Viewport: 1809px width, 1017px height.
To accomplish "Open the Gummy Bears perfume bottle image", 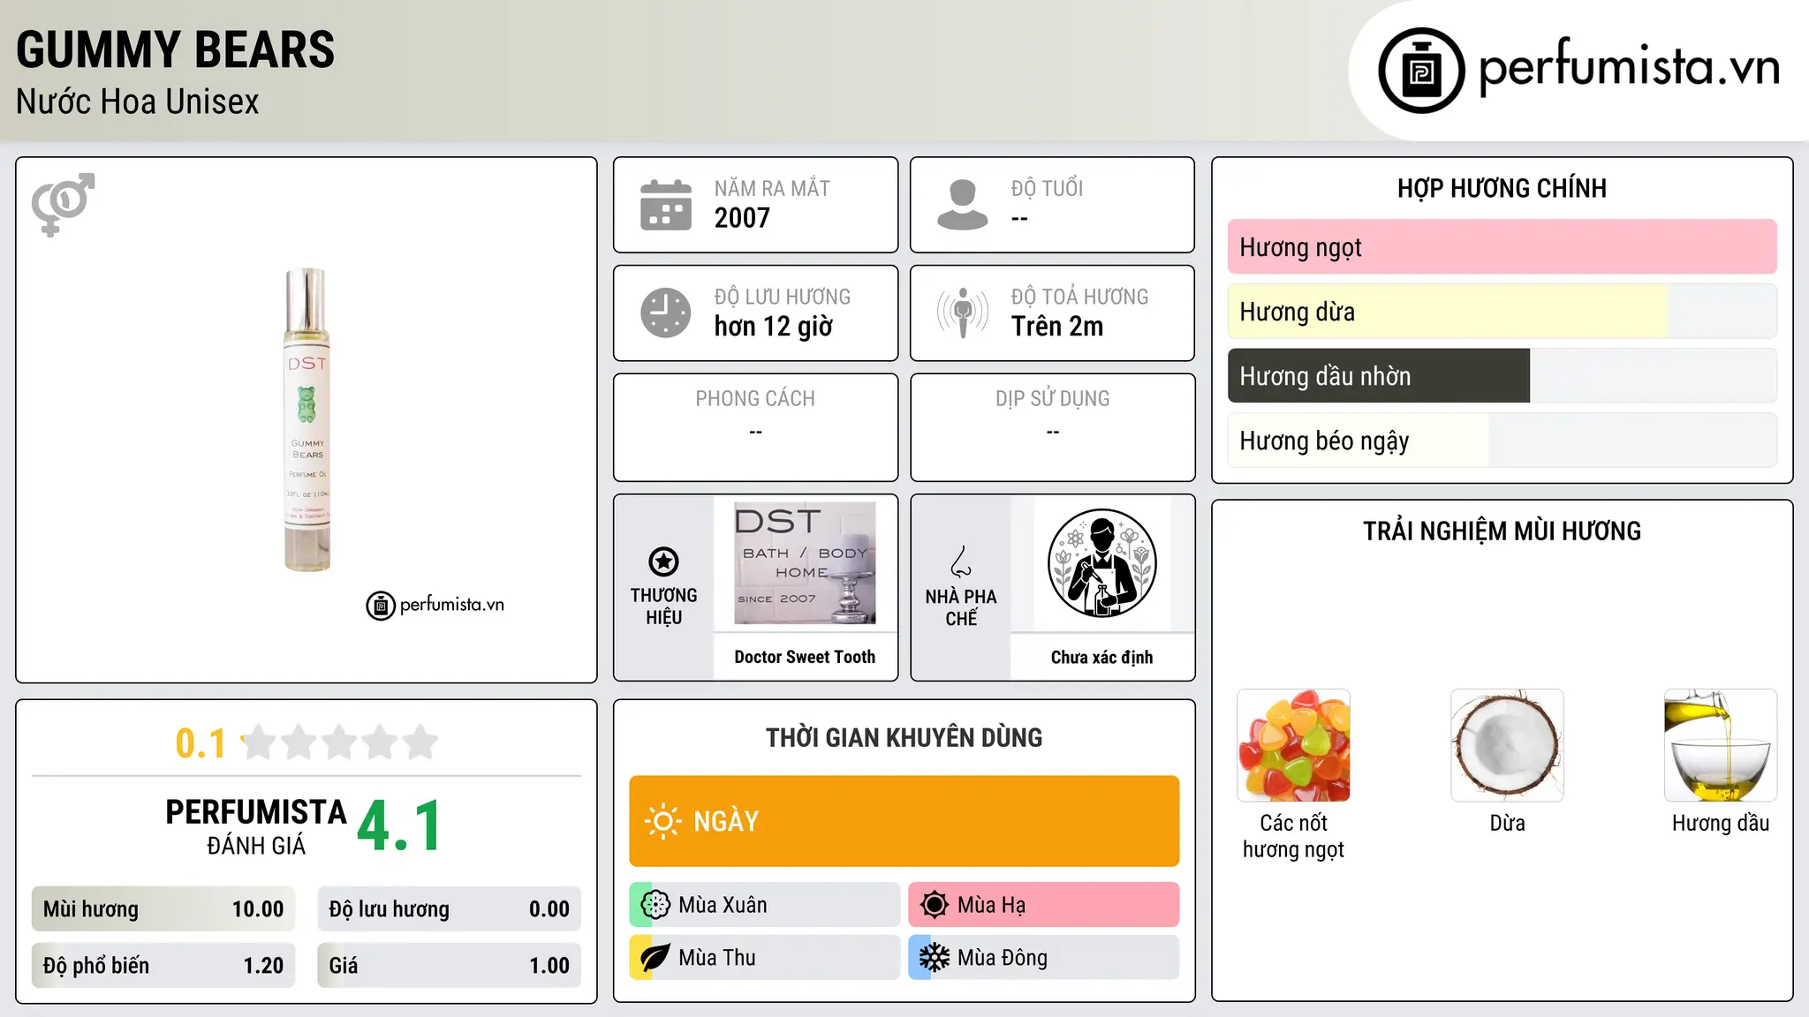I will 307,419.
